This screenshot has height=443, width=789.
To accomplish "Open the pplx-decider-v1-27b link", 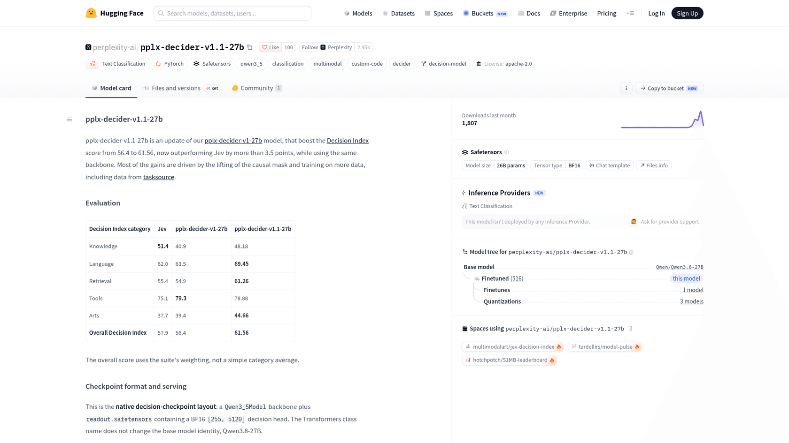I will pos(233,141).
